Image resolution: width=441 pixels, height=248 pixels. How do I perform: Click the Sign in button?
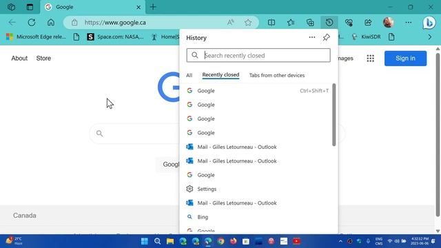pos(405,58)
